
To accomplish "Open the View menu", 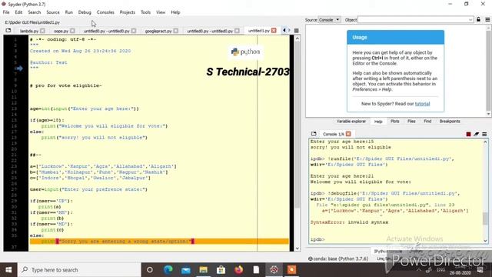I will (161, 12).
